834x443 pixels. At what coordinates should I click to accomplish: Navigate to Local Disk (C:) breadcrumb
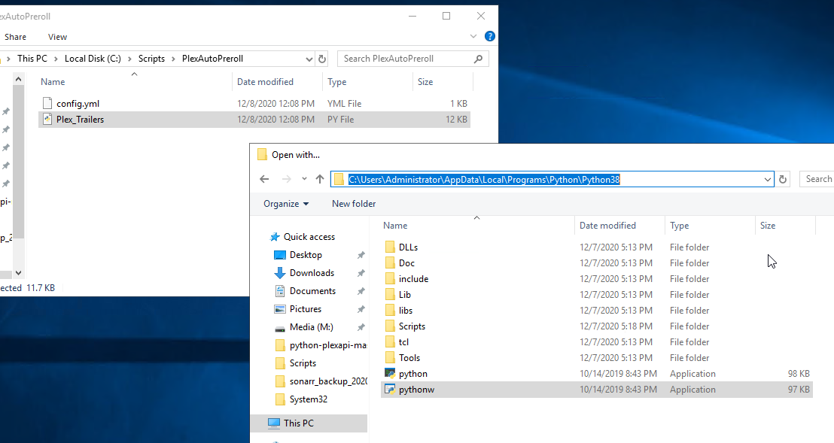[93, 59]
